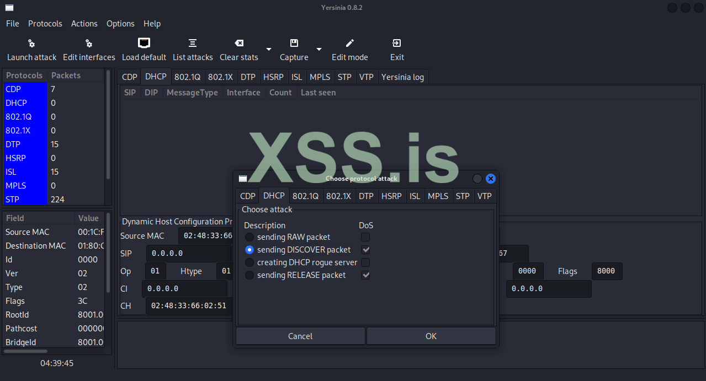This screenshot has width=706, height=381.
Task: Toggle DoS checkbox for RELEASE packet
Action: tap(365, 275)
